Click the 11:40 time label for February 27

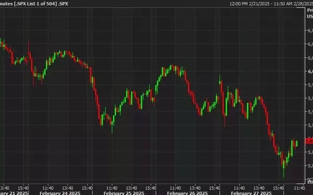[x=239, y=188]
